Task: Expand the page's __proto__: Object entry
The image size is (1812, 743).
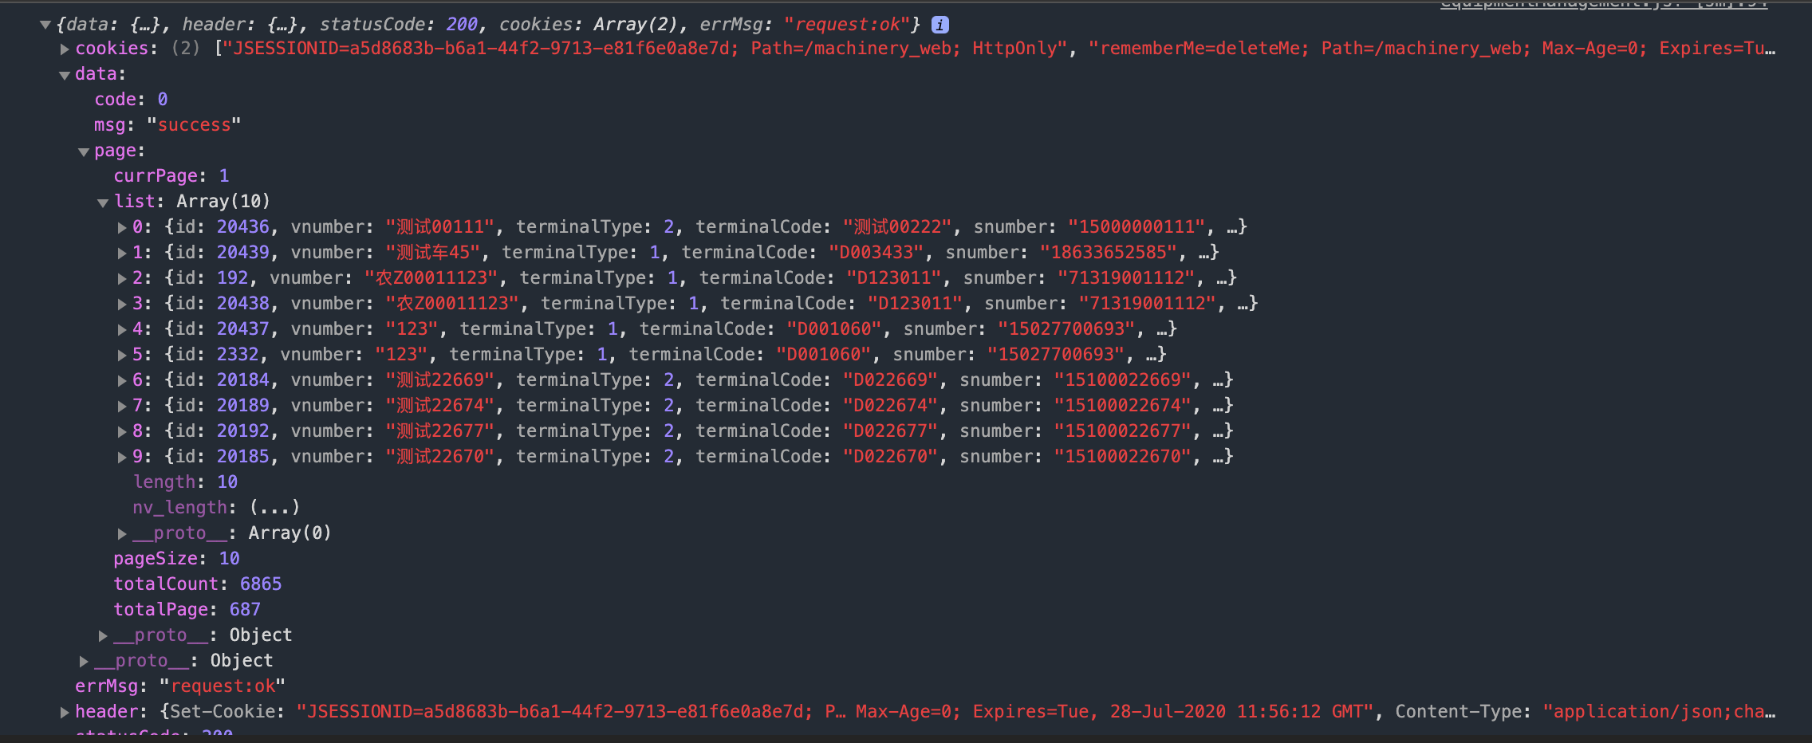Action: (103, 636)
